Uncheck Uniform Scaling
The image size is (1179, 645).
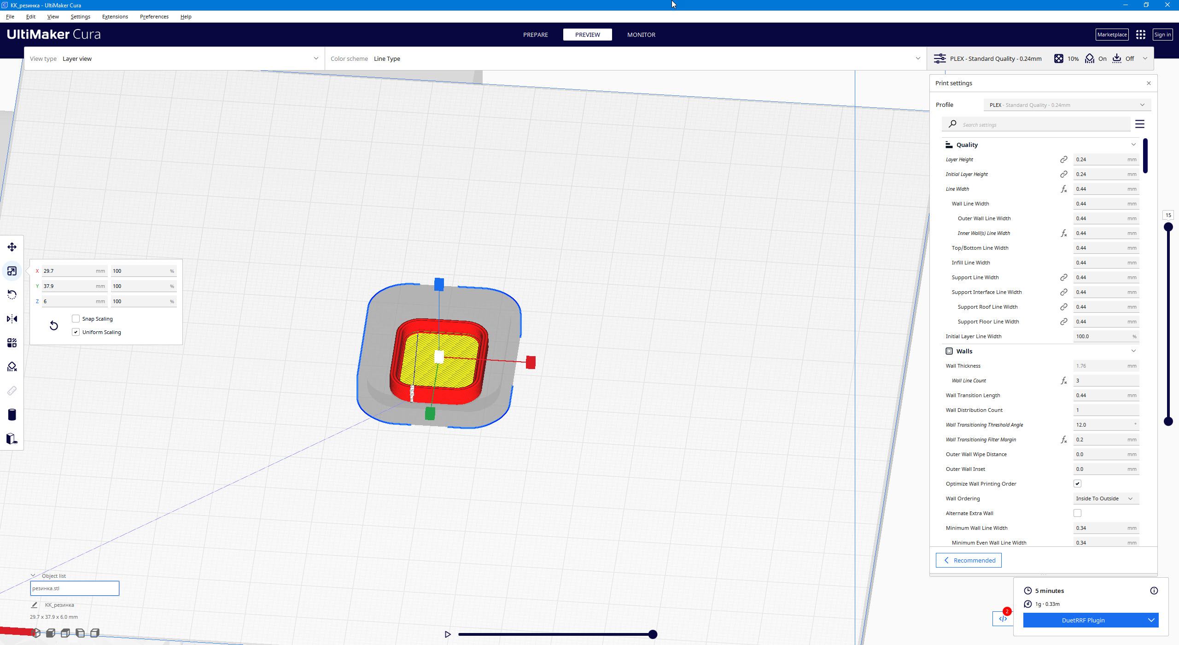click(x=76, y=332)
